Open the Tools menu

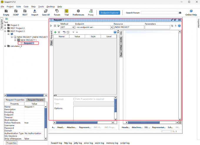pos(41,7)
